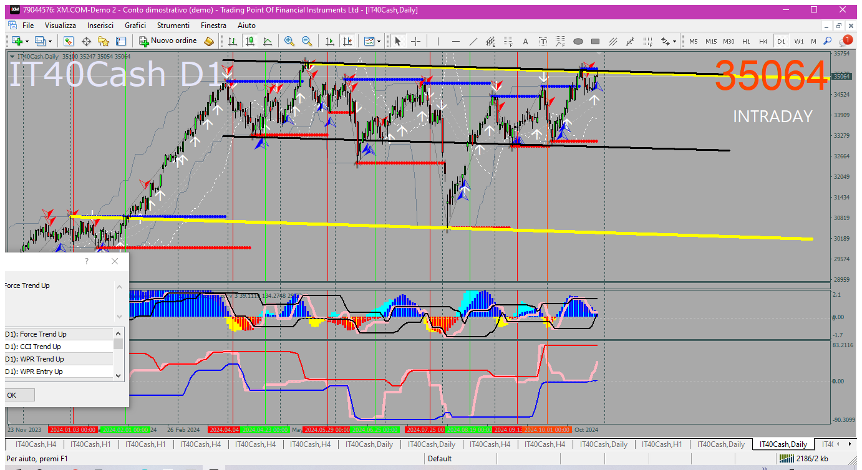
Task: Expand the Indicators dropdown arrow
Action: click(379, 41)
